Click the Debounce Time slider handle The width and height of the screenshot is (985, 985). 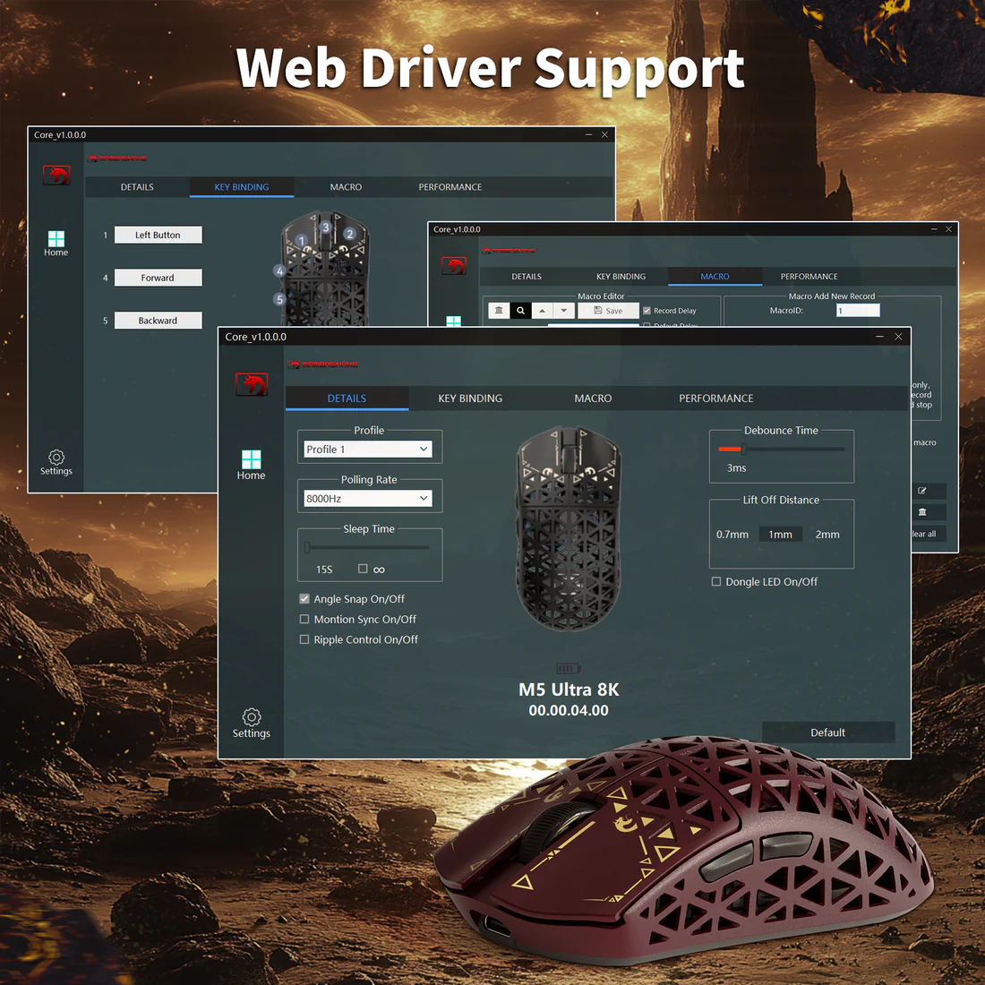[743, 449]
